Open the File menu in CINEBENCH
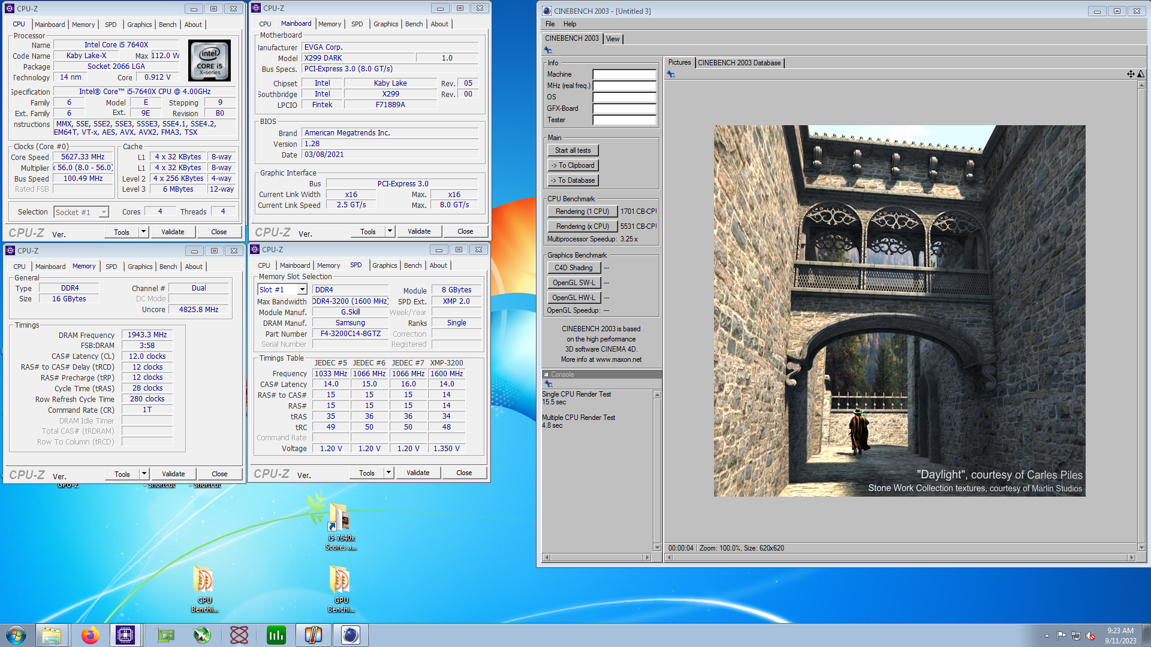 pos(550,24)
